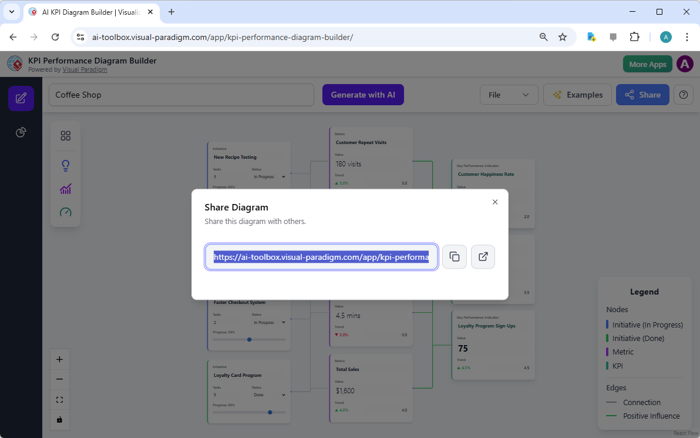Open the File dropdown menu
This screenshot has width=700, height=438.
tap(509, 94)
